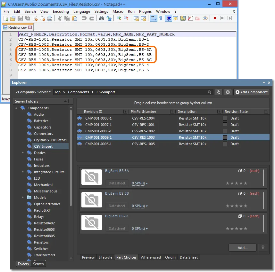Open the Plugins menu
This screenshot has width=275, height=272.
(145, 12)
